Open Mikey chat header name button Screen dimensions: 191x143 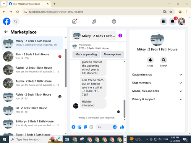[94, 36]
